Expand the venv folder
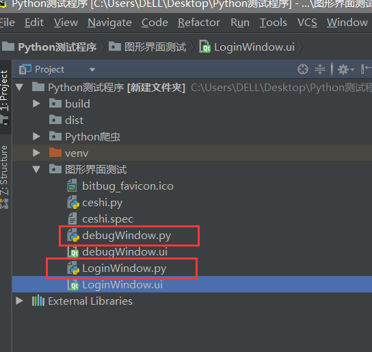The image size is (372, 352). tap(36, 153)
